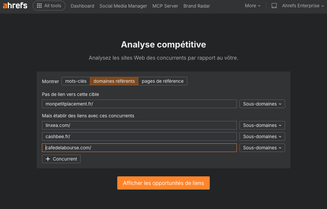Viewport: 327px width, 209px height.
Task: Open Sous-domaines dropdown for cashbee.fr
Action: pos(262,136)
